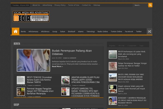Screen dimensions: 163x109
Task: Open 'BONGKAR !! AKHIRNYA PENGKALAN US' headline
Action: click(132, 100)
